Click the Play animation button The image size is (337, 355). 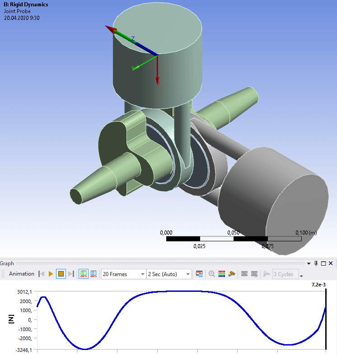click(51, 274)
